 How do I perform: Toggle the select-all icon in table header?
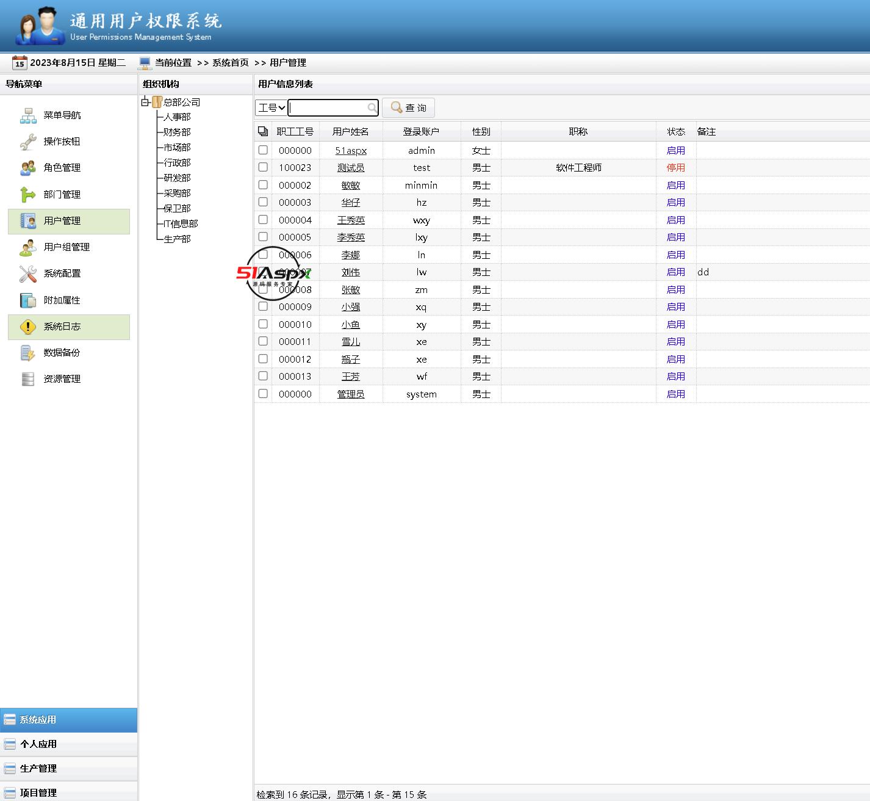click(263, 131)
